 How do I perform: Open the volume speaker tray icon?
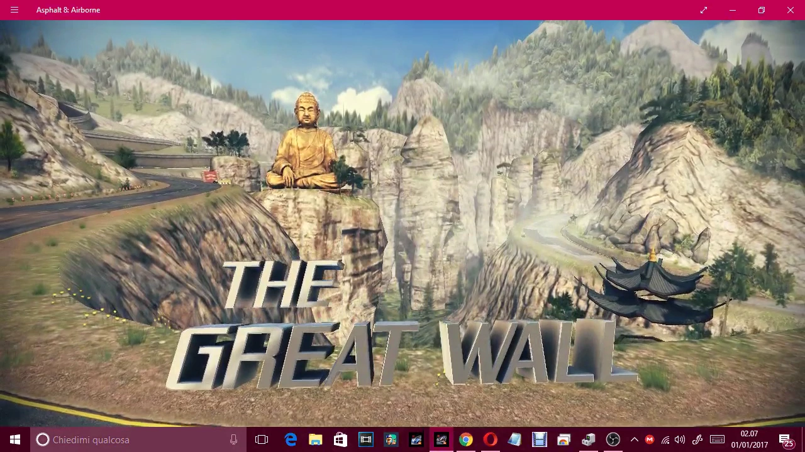680,440
